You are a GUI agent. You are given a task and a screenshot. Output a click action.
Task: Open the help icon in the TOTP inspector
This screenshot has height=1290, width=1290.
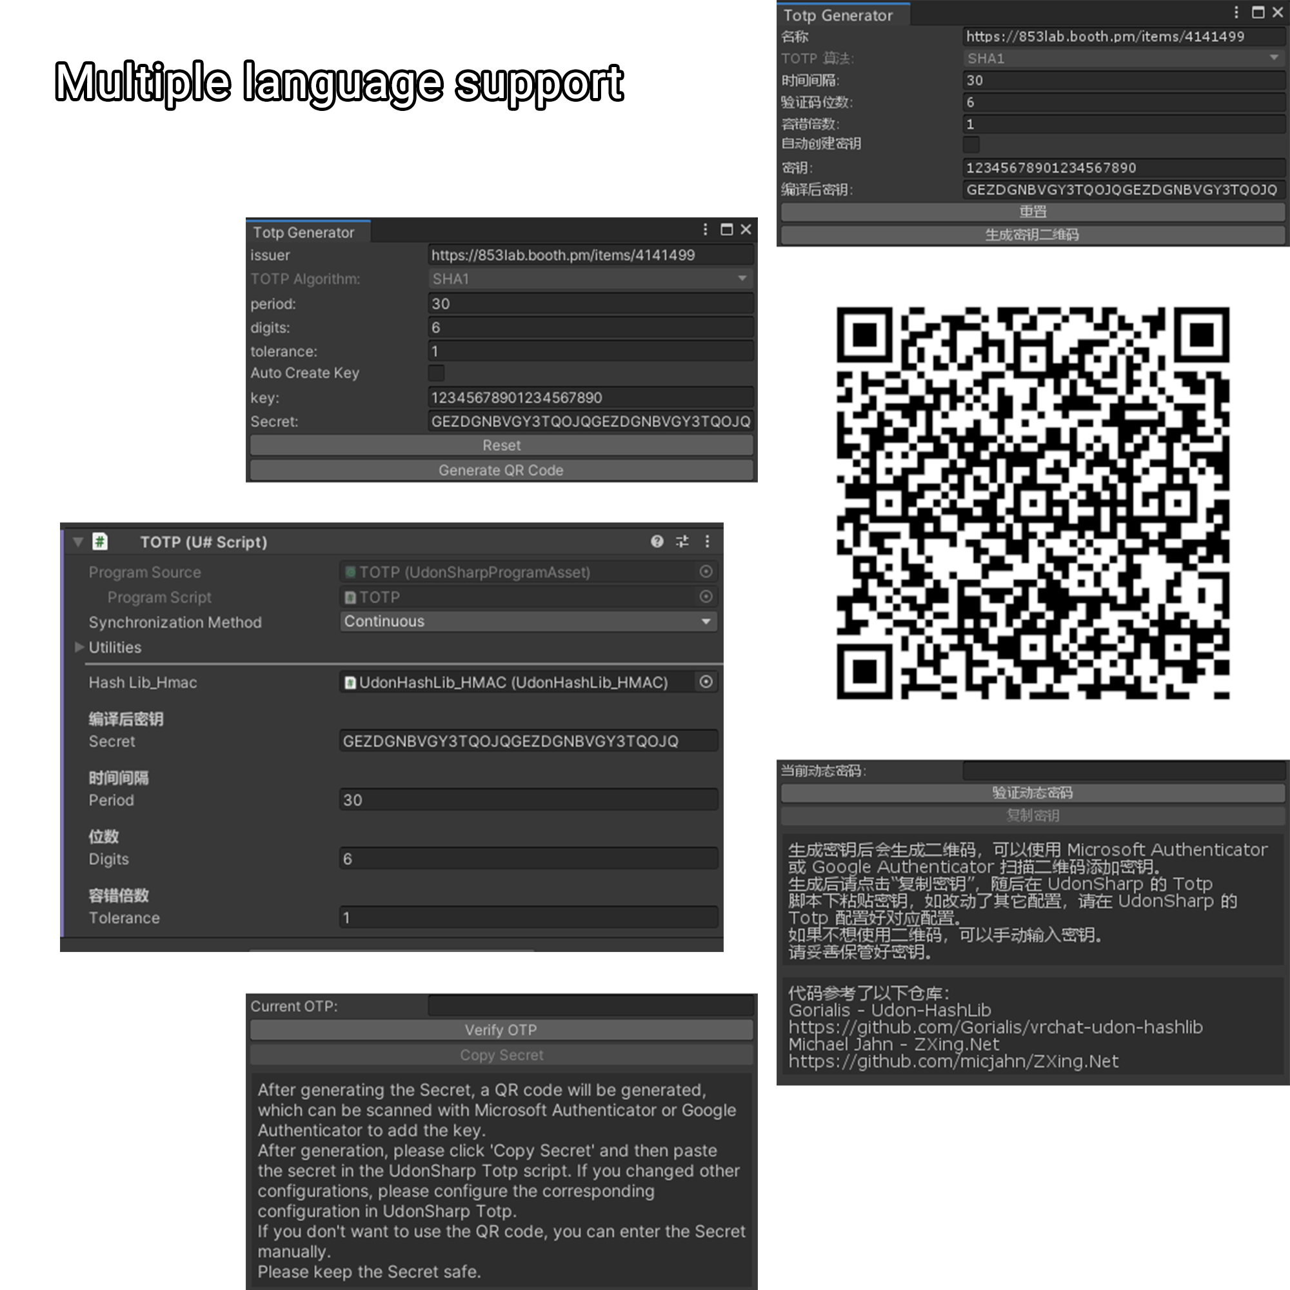pyautogui.click(x=657, y=542)
